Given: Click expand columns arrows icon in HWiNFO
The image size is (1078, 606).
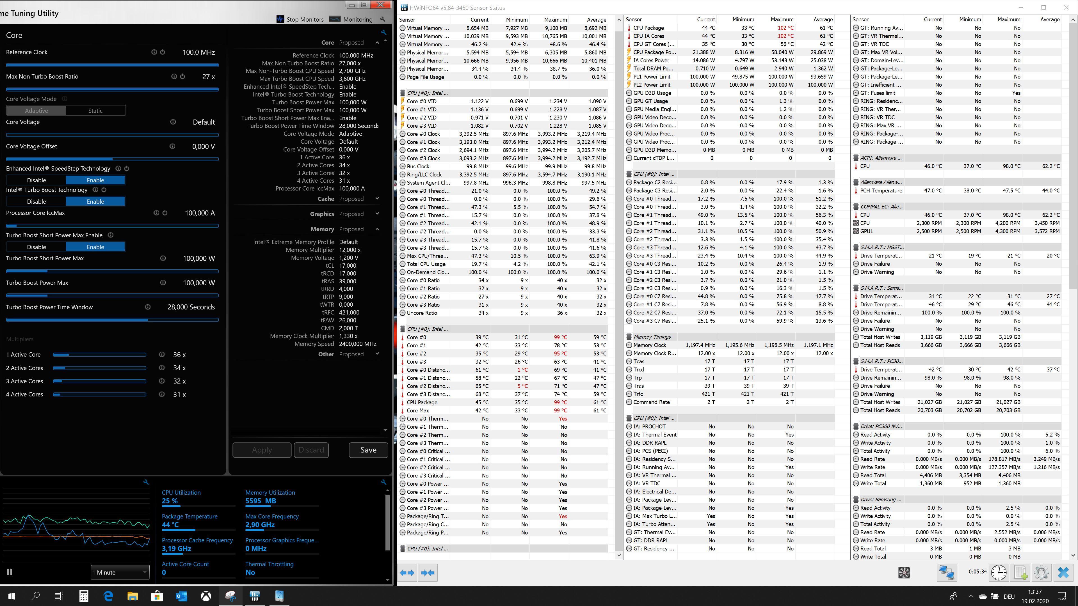Looking at the screenshot, I should pyautogui.click(x=407, y=573).
